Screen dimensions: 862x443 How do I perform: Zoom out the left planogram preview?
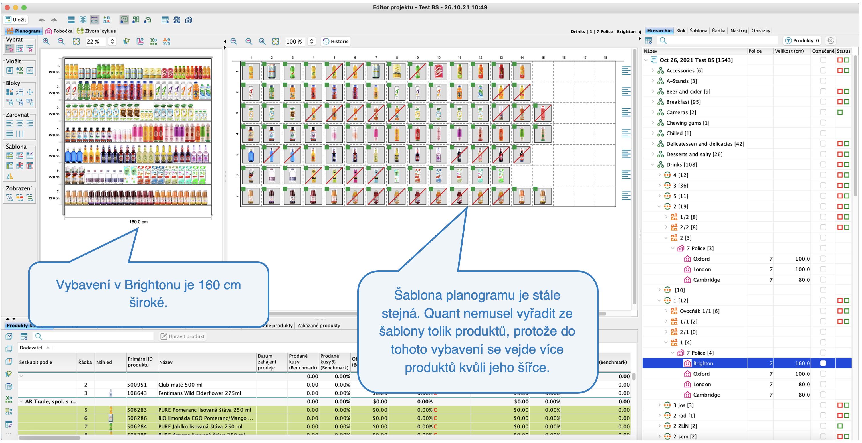tap(61, 41)
